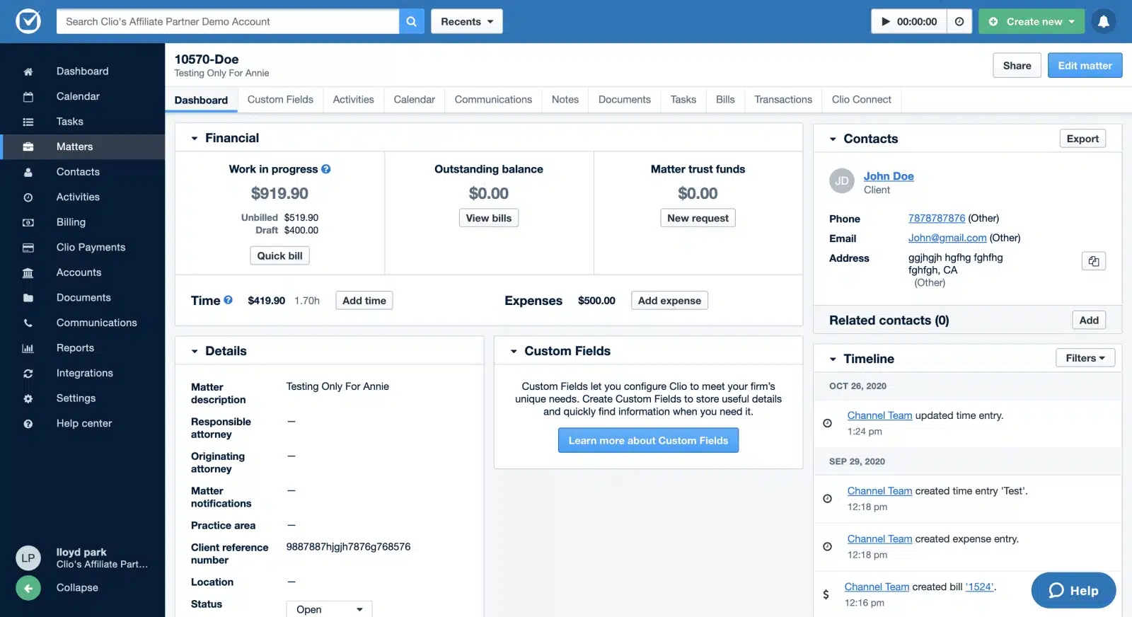Open the Status dropdown showing Open
This screenshot has height=617, width=1132.
329,609
